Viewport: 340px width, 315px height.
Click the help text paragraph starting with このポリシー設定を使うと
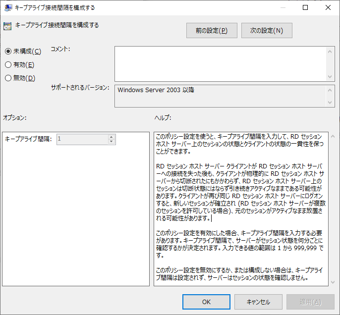tap(239, 144)
